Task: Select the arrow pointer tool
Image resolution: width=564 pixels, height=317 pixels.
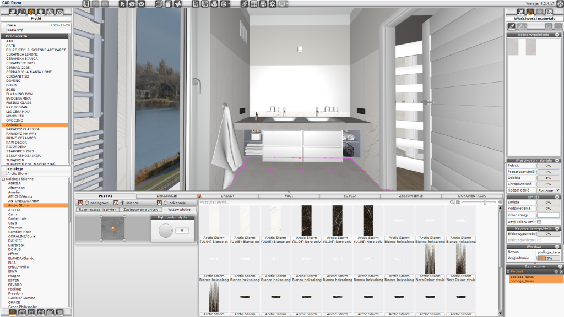Action: click(x=123, y=4)
